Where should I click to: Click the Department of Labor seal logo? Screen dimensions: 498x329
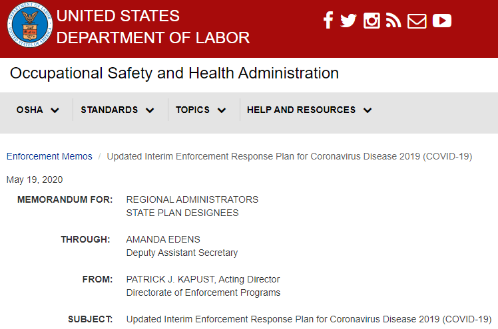[x=30, y=25]
